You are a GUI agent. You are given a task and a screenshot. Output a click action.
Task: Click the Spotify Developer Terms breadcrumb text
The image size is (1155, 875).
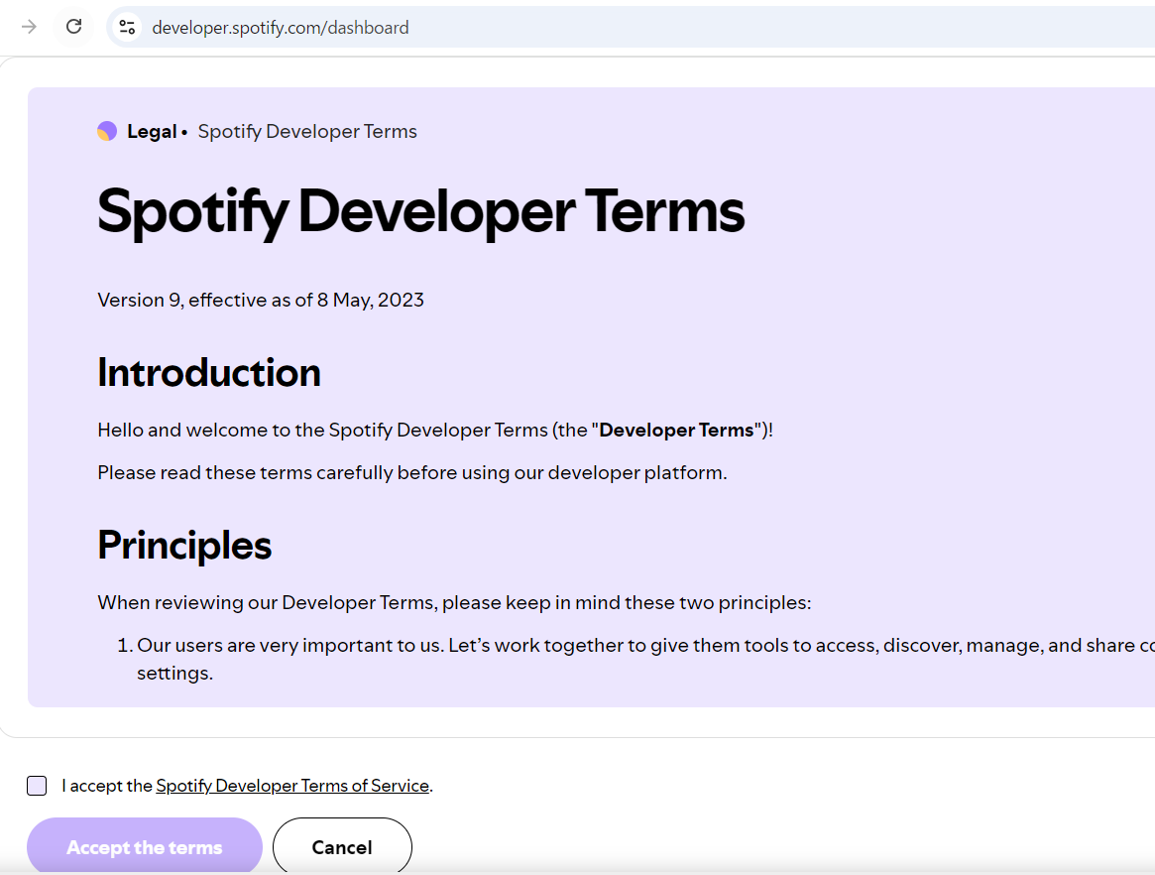(x=307, y=131)
